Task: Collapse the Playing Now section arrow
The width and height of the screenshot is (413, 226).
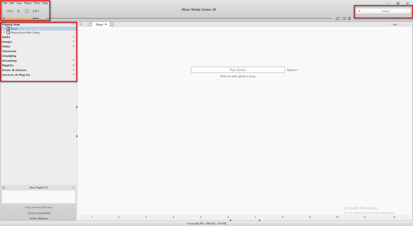Action: pyautogui.click(x=73, y=24)
